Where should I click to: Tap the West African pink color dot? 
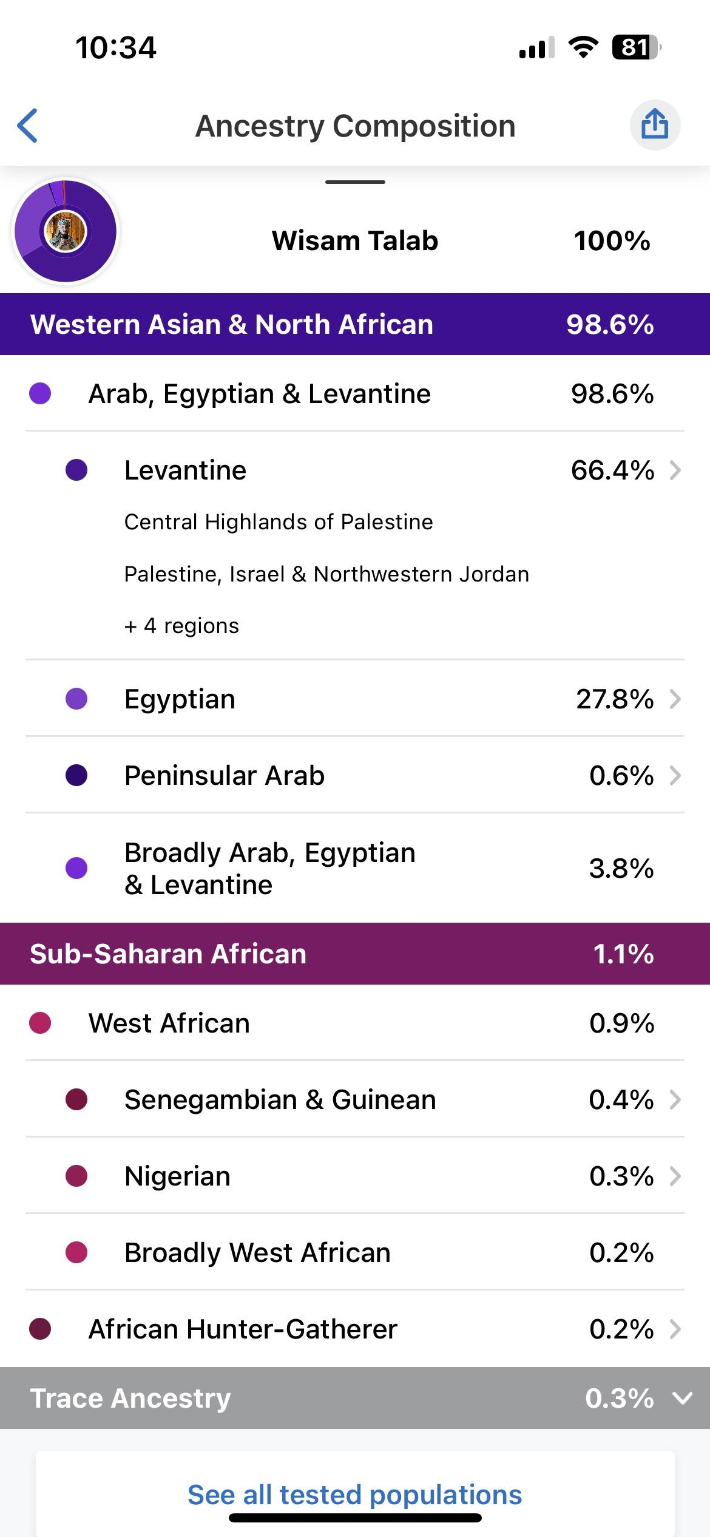[x=40, y=1023]
